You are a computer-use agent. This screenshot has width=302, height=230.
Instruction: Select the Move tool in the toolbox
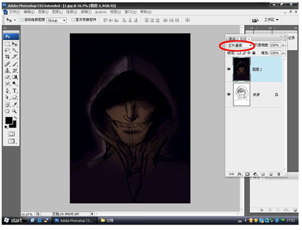click(15, 44)
